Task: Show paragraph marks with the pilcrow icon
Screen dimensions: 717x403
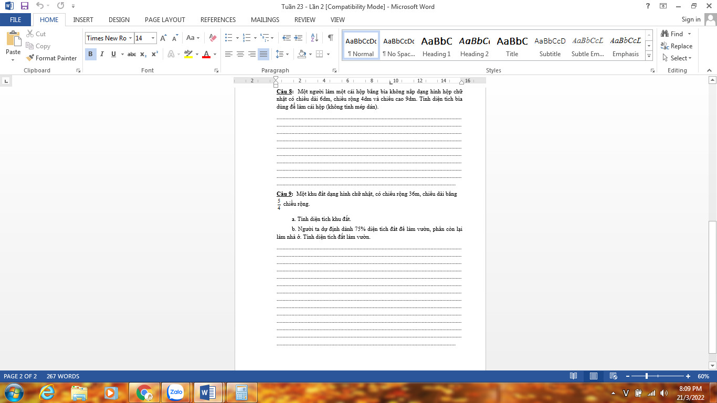Action: (330, 38)
